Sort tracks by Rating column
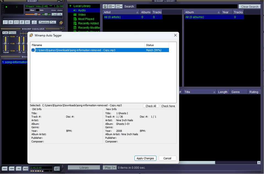Screen dimensions: 264x174 click(254, 92)
